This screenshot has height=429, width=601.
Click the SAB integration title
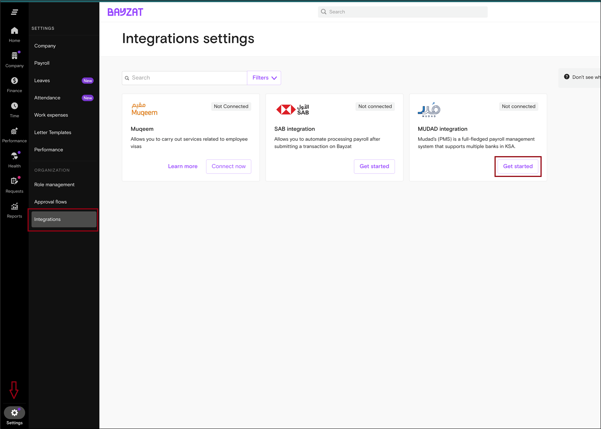[294, 129]
